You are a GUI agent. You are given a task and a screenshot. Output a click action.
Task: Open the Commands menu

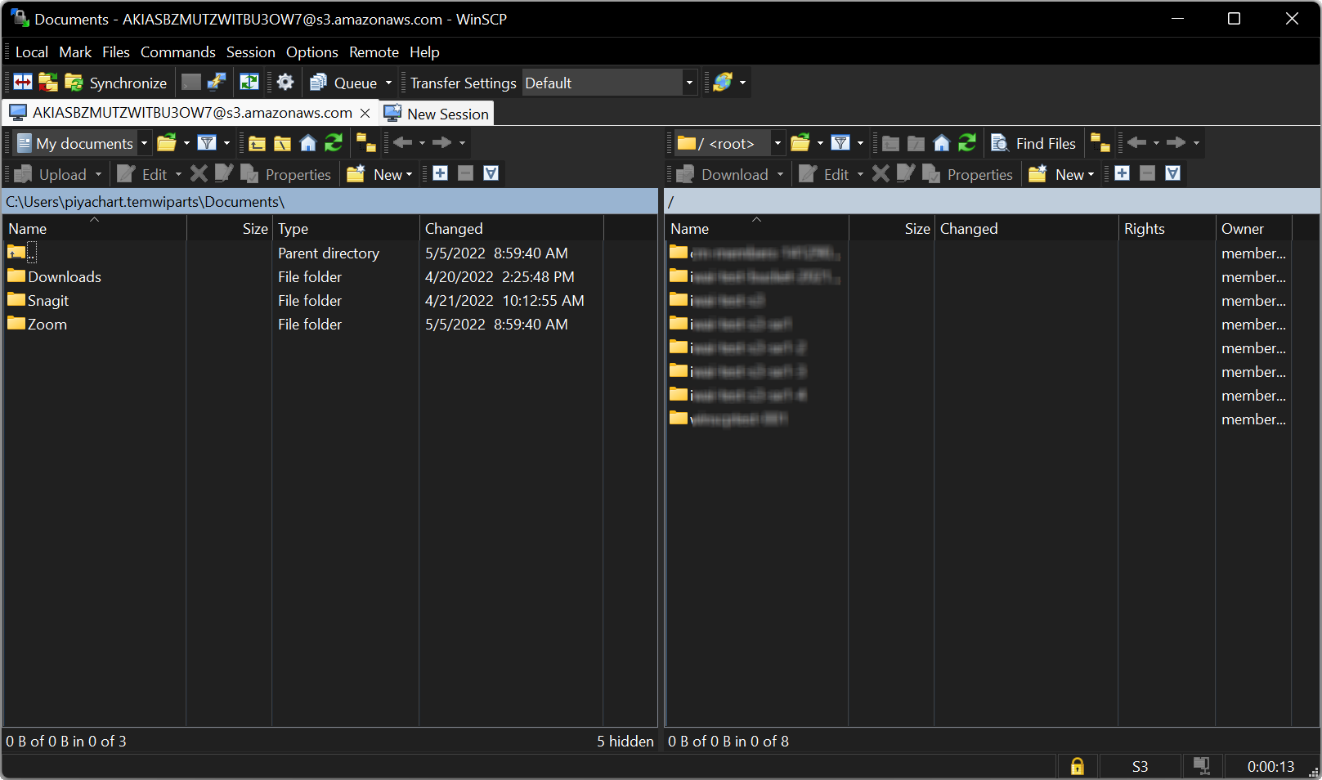click(177, 52)
